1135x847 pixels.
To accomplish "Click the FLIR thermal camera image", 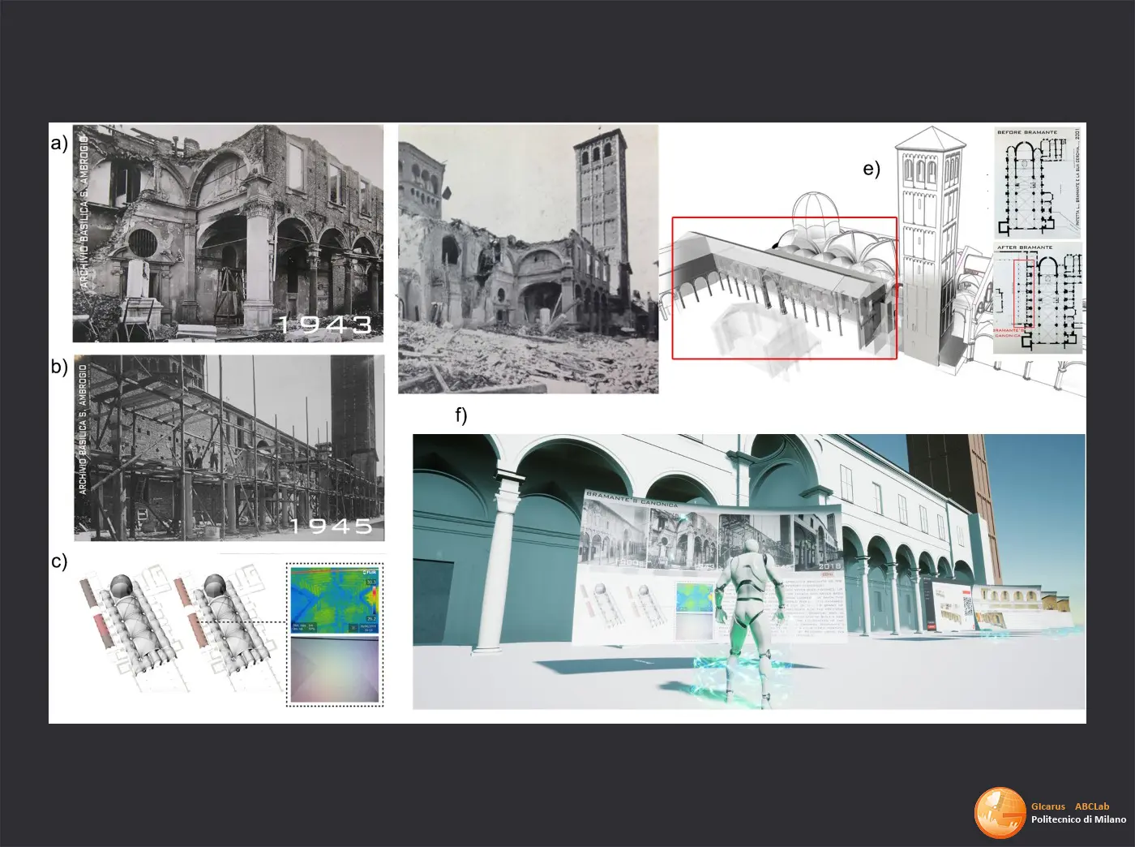I will point(335,600).
